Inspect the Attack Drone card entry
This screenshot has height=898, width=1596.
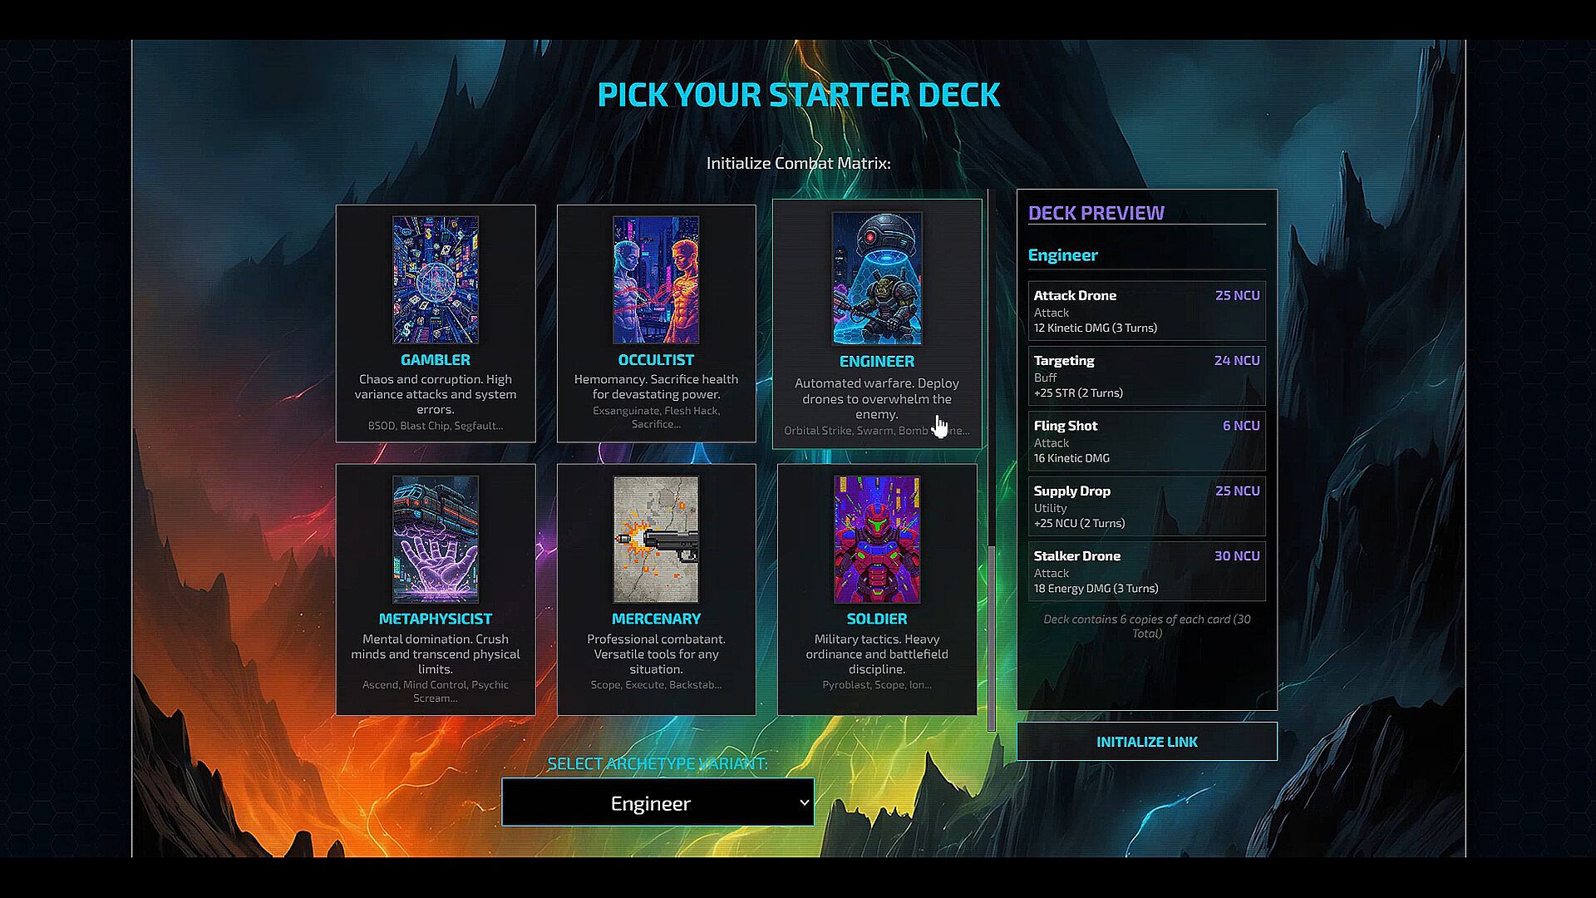pyautogui.click(x=1146, y=310)
